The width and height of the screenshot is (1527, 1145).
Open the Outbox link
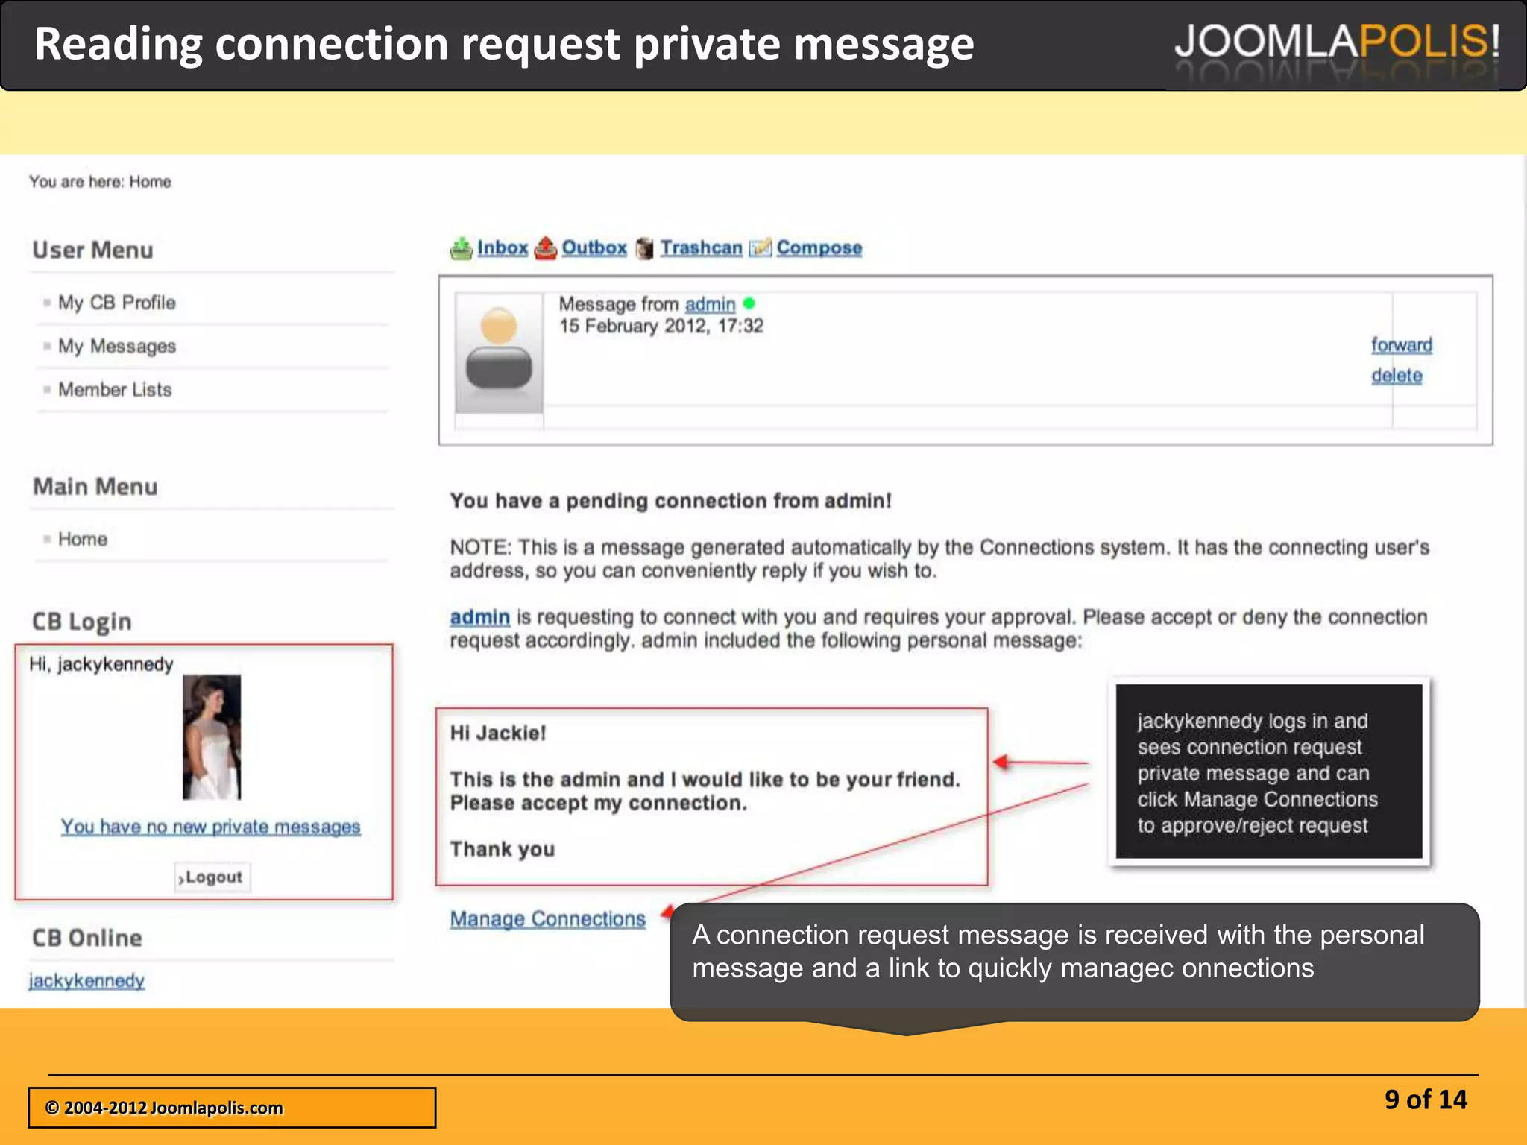[594, 247]
